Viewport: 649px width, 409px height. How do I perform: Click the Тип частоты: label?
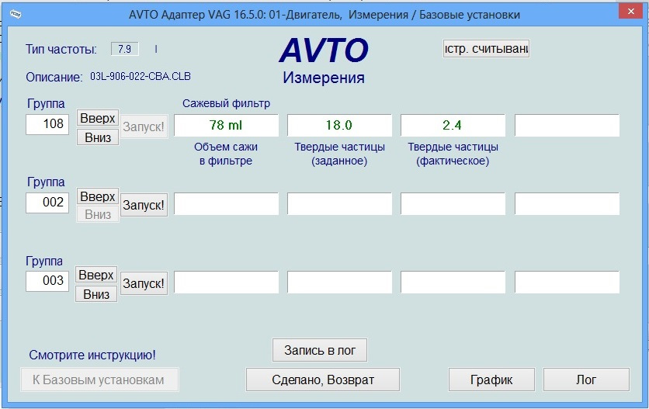pyautogui.click(x=61, y=49)
